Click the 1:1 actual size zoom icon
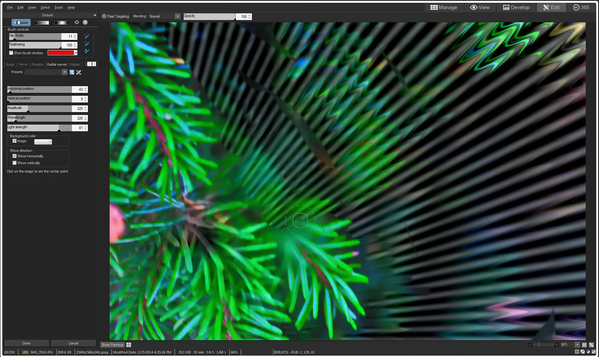The height and width of the screenshot is (357, 599). pos(584,345)
